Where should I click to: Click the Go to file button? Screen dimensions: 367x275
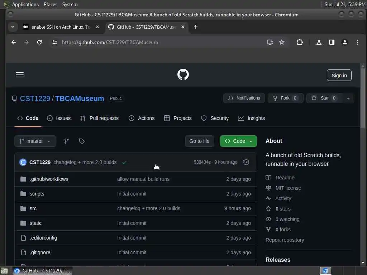click(x=199, y=141)
